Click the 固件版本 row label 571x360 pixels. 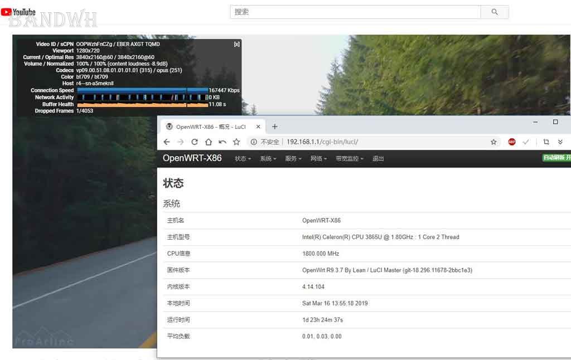click(x=178, y=270)
